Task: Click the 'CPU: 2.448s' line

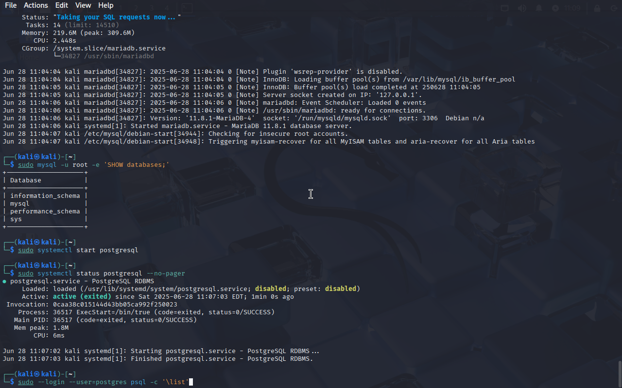Action: point(55,41)
